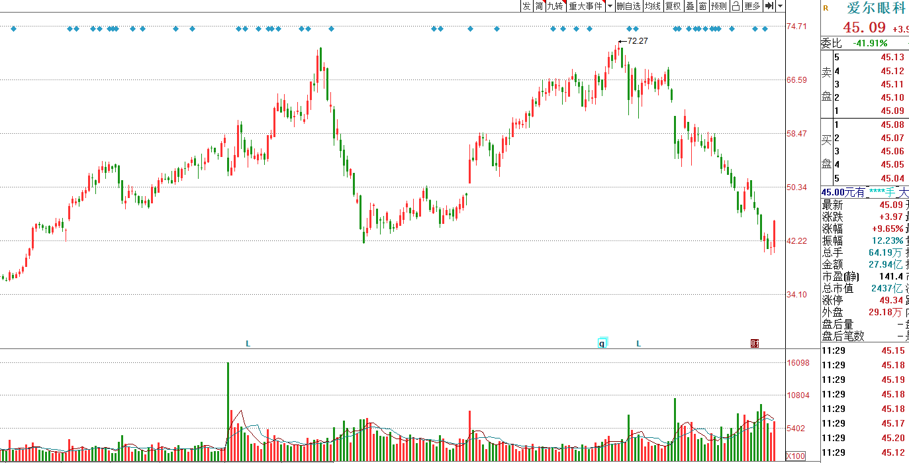Click the 金额 value 27.94亿
909x463 pixels.
pyautogui.click(x=886, y=264)
